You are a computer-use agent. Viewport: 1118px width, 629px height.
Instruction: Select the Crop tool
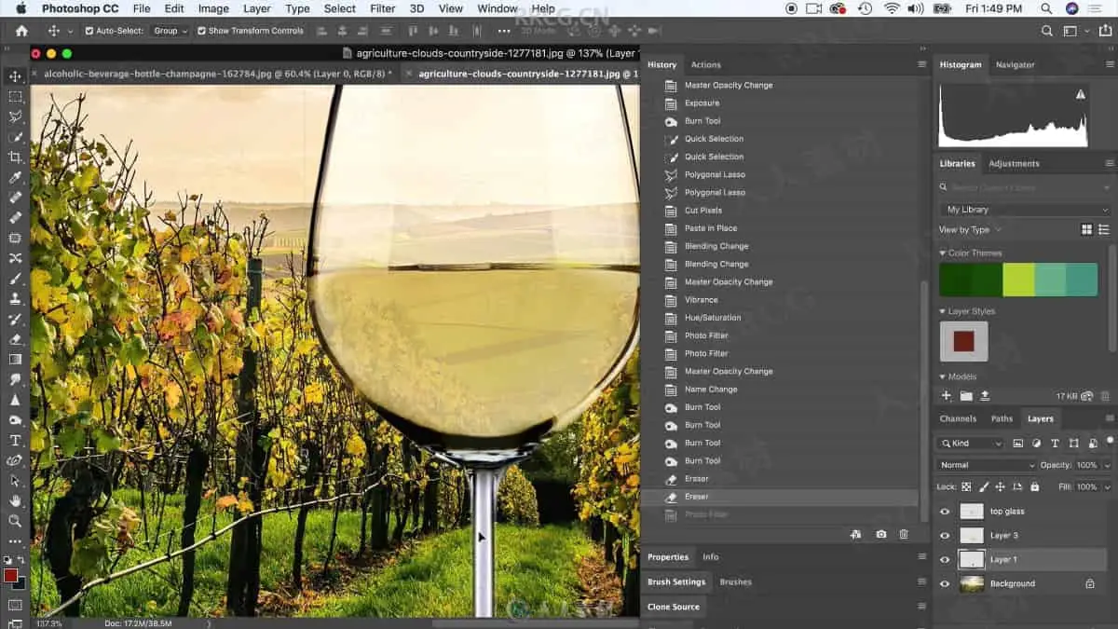[15, 157]
